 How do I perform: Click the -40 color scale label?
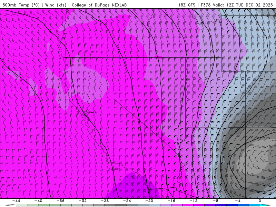pos(38,201)
